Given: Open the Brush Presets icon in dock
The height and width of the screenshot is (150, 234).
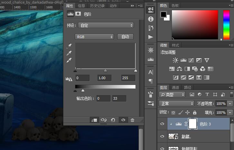Looking at the screenshot, I should click(x=151, y=103).
